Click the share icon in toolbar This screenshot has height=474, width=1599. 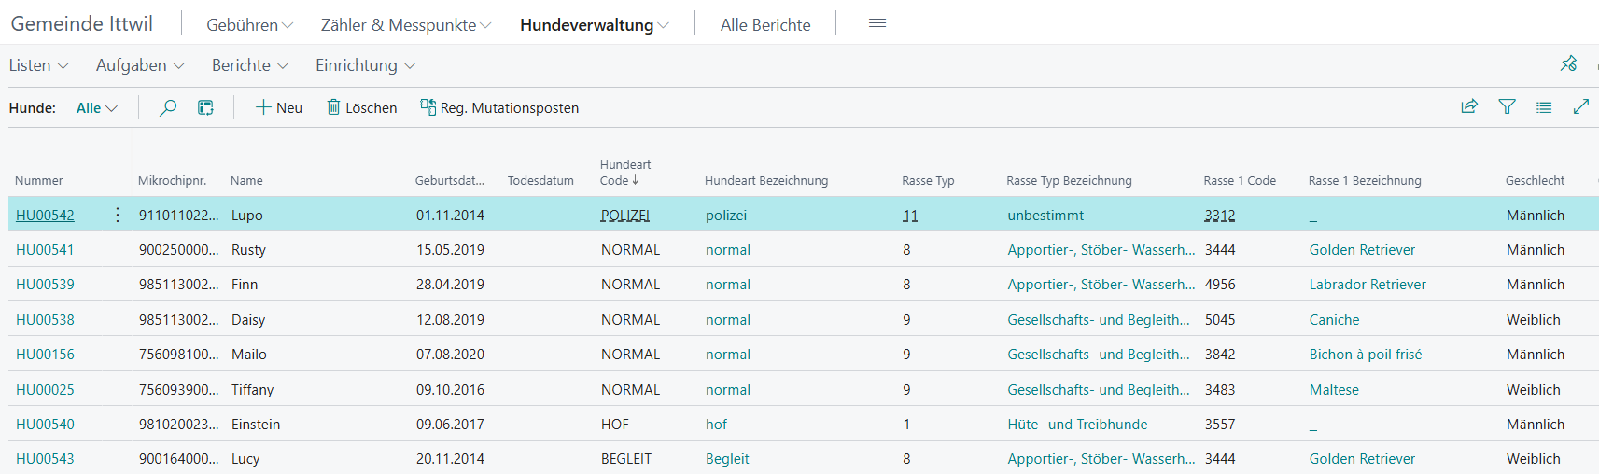1469,107
